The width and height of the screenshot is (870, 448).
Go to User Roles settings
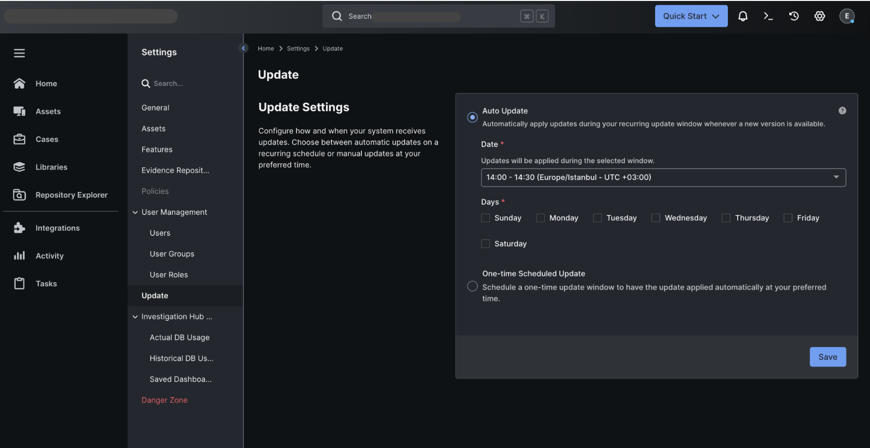pyautogui.click(x=169, y=274)
